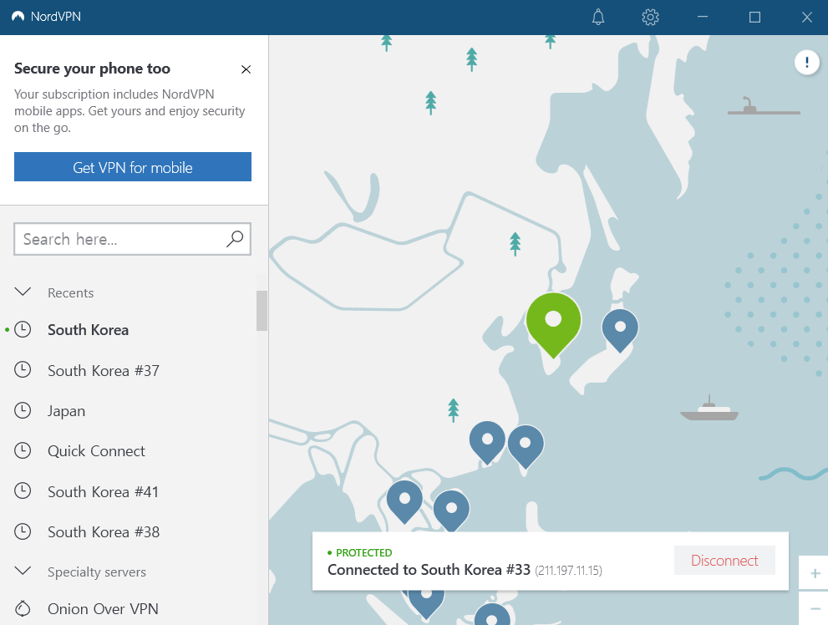
Task: Zoom in the map with plus
Action: coord(815,573)
